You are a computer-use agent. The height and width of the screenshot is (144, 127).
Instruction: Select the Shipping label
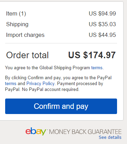17,24
